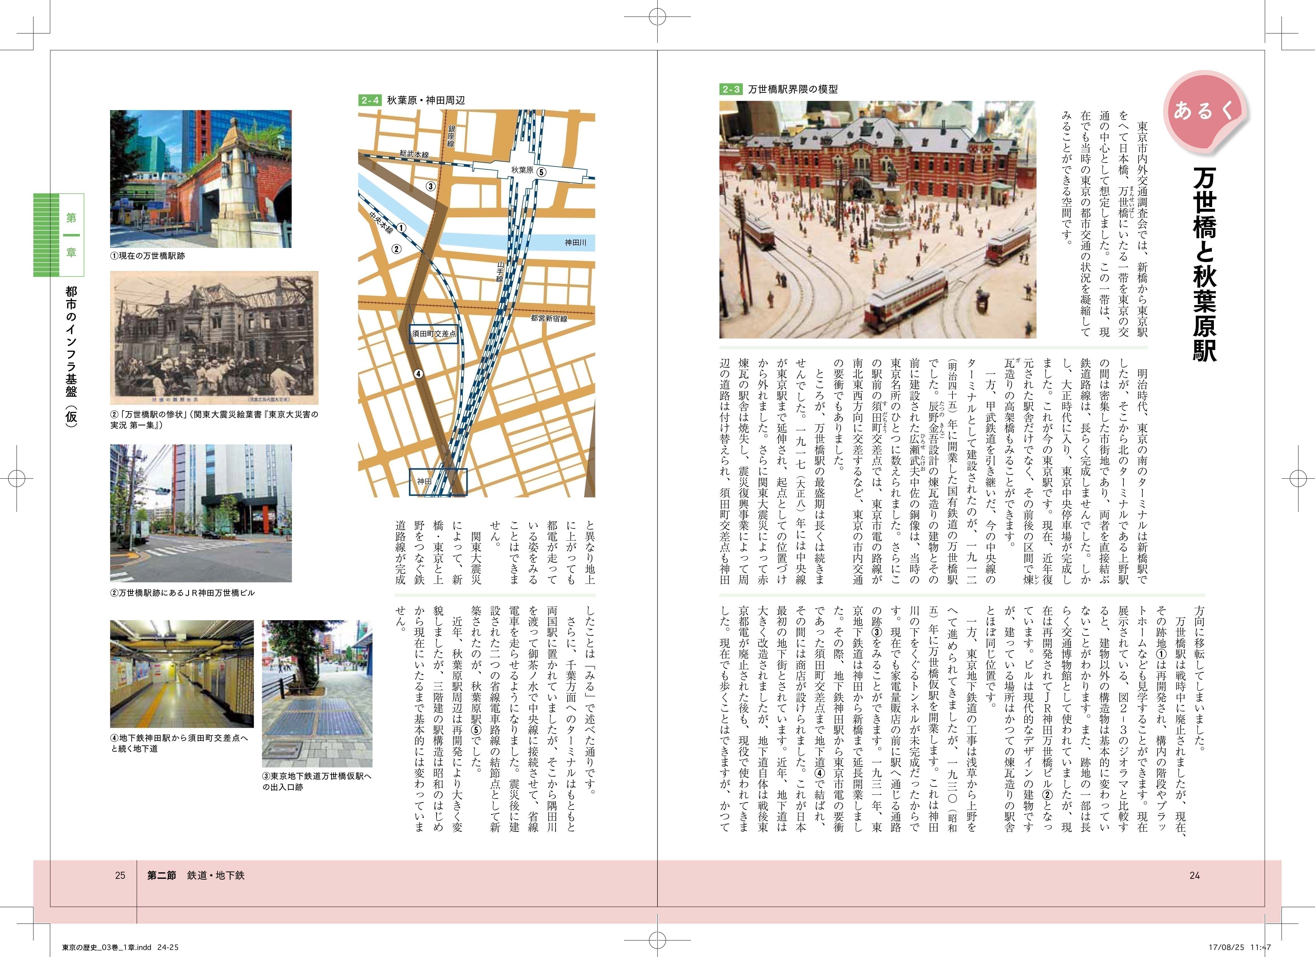
Task: Click page number 25 in footer
Action: click(x=120, y=875)
